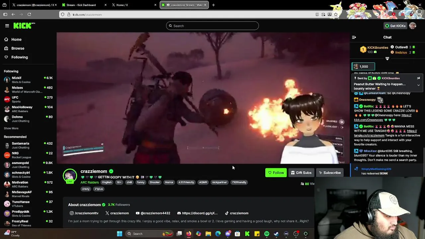Viewport: 425px width, 239px height.
Task: Open the YouTube link @crazziemom4432
Action: tap(153, 213)
